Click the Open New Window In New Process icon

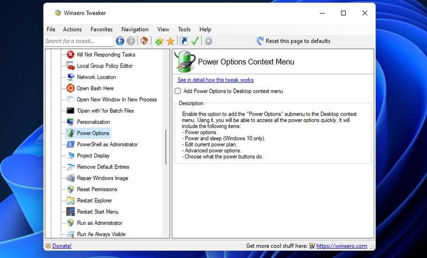tap(70, 99)
